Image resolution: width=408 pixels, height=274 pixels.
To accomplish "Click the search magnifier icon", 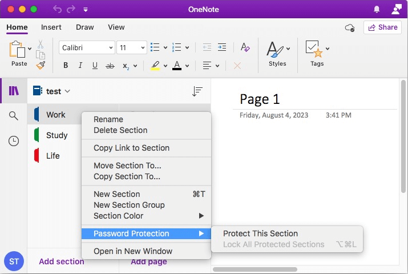I will click(x=14, y=115).
